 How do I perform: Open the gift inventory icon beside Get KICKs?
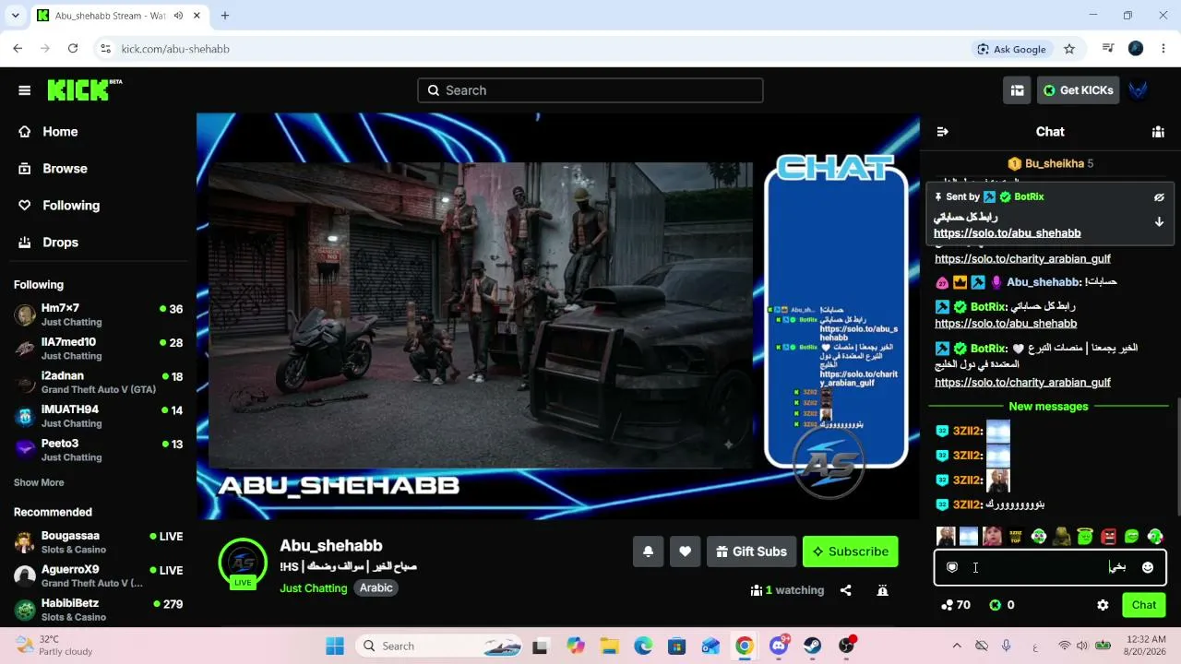(x=1017, y=90)
